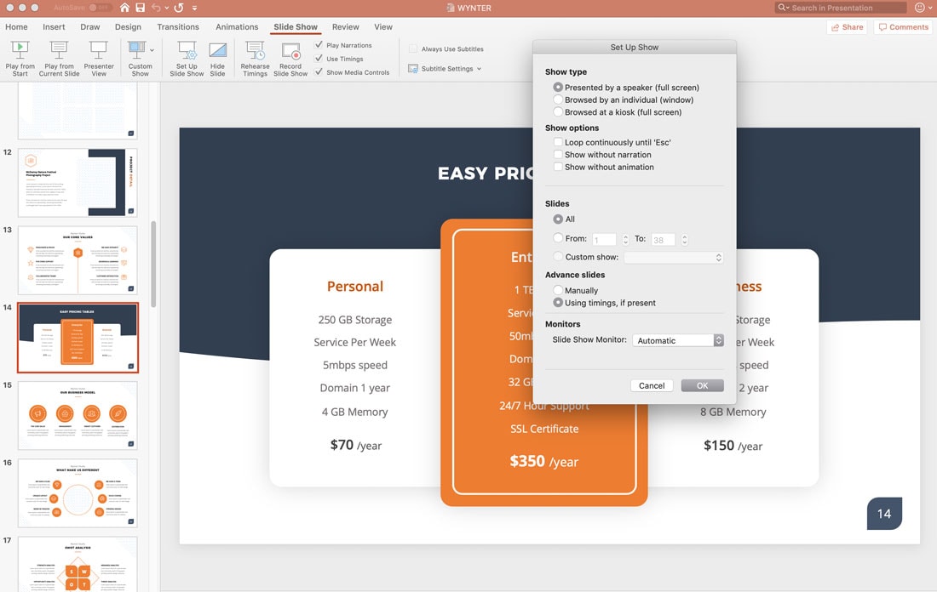
Task: Select Browsed at a kiosk show type
Action: [560, 111]
